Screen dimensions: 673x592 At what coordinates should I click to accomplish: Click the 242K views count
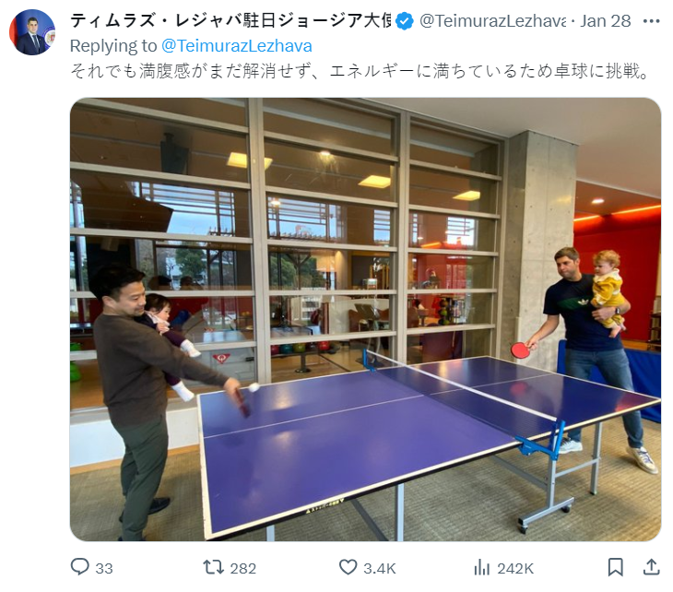tap(515, 568)
